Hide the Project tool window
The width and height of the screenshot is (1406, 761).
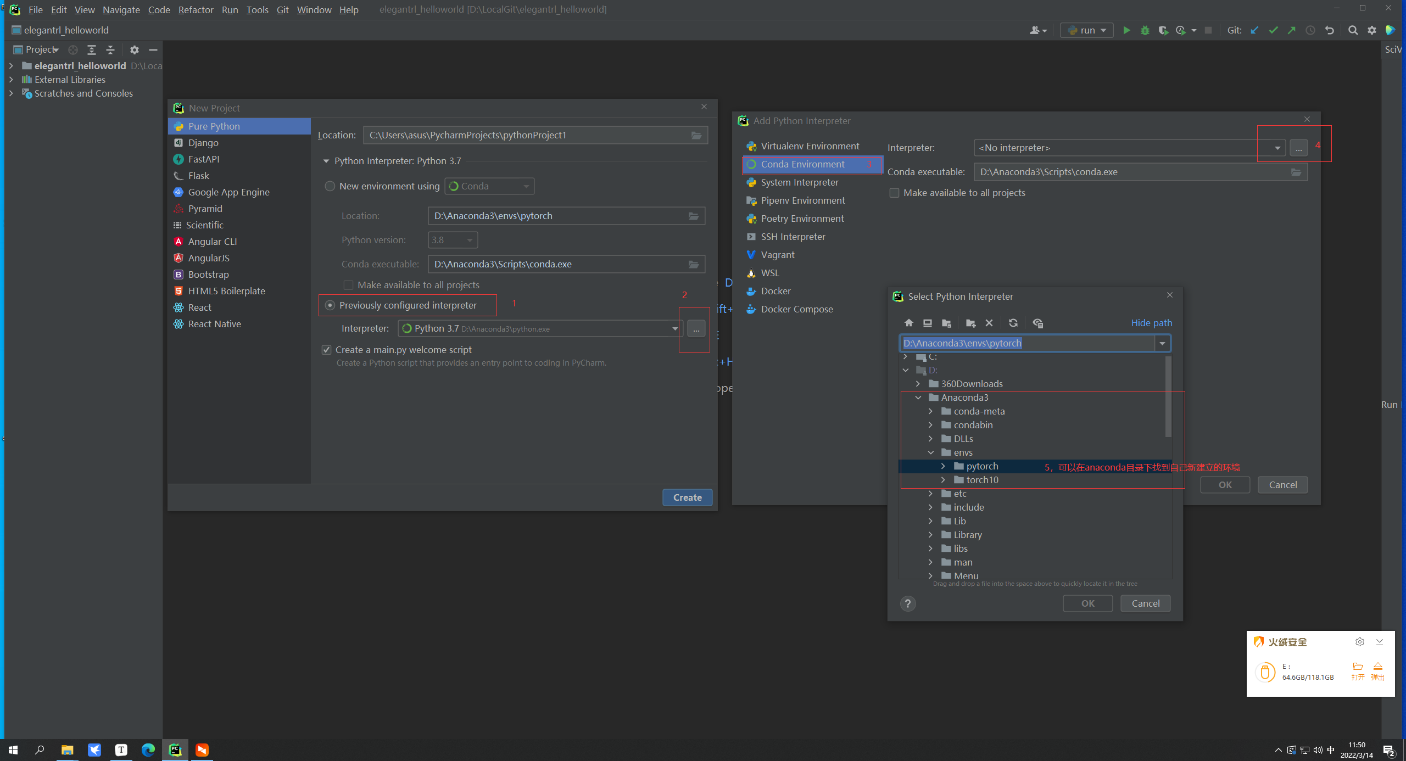(x=153, y=50)
